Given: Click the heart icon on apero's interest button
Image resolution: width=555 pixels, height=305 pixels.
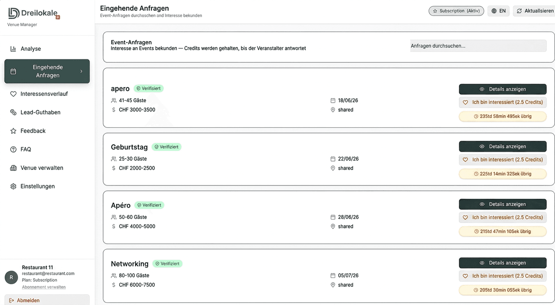Looking at the screenshot, I should click(465, 103).
